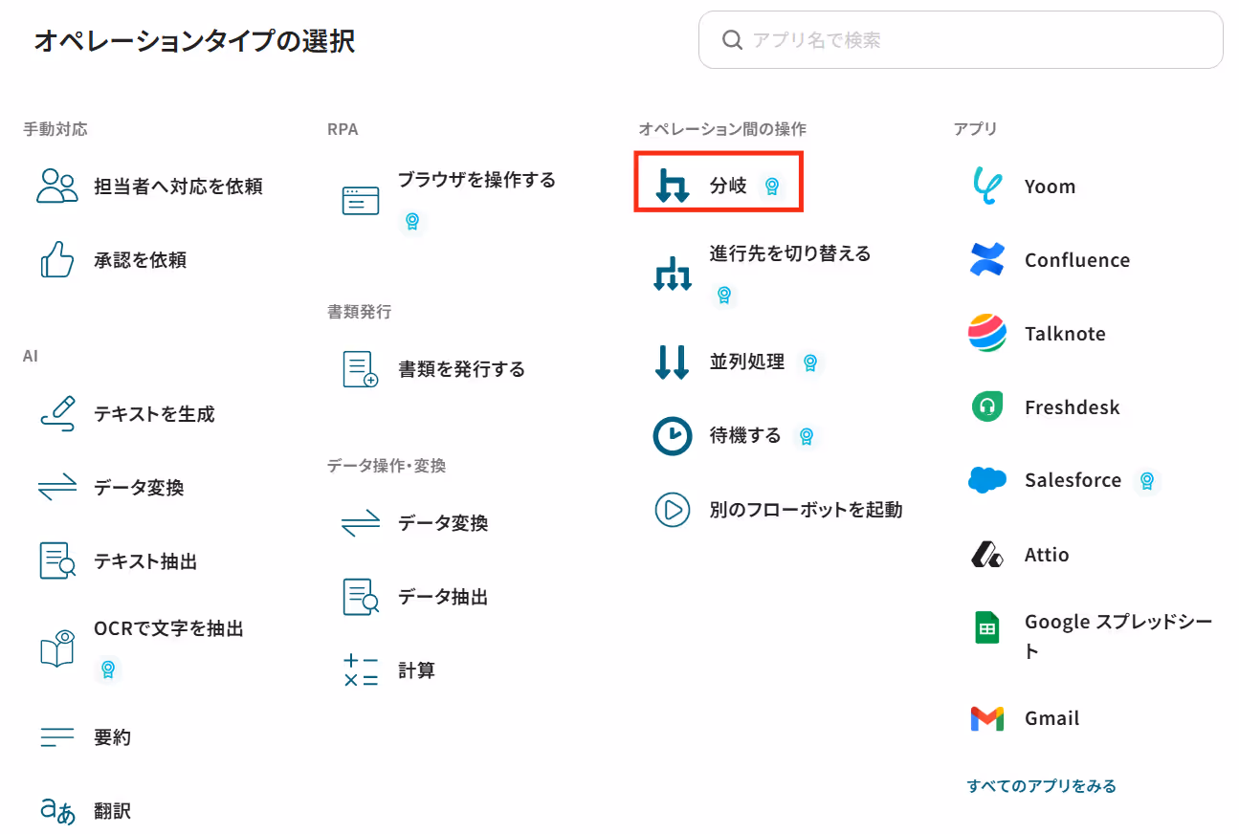
Task: Choose データ抽出 label
Action: pyautogui.click(x=443, y=597)
